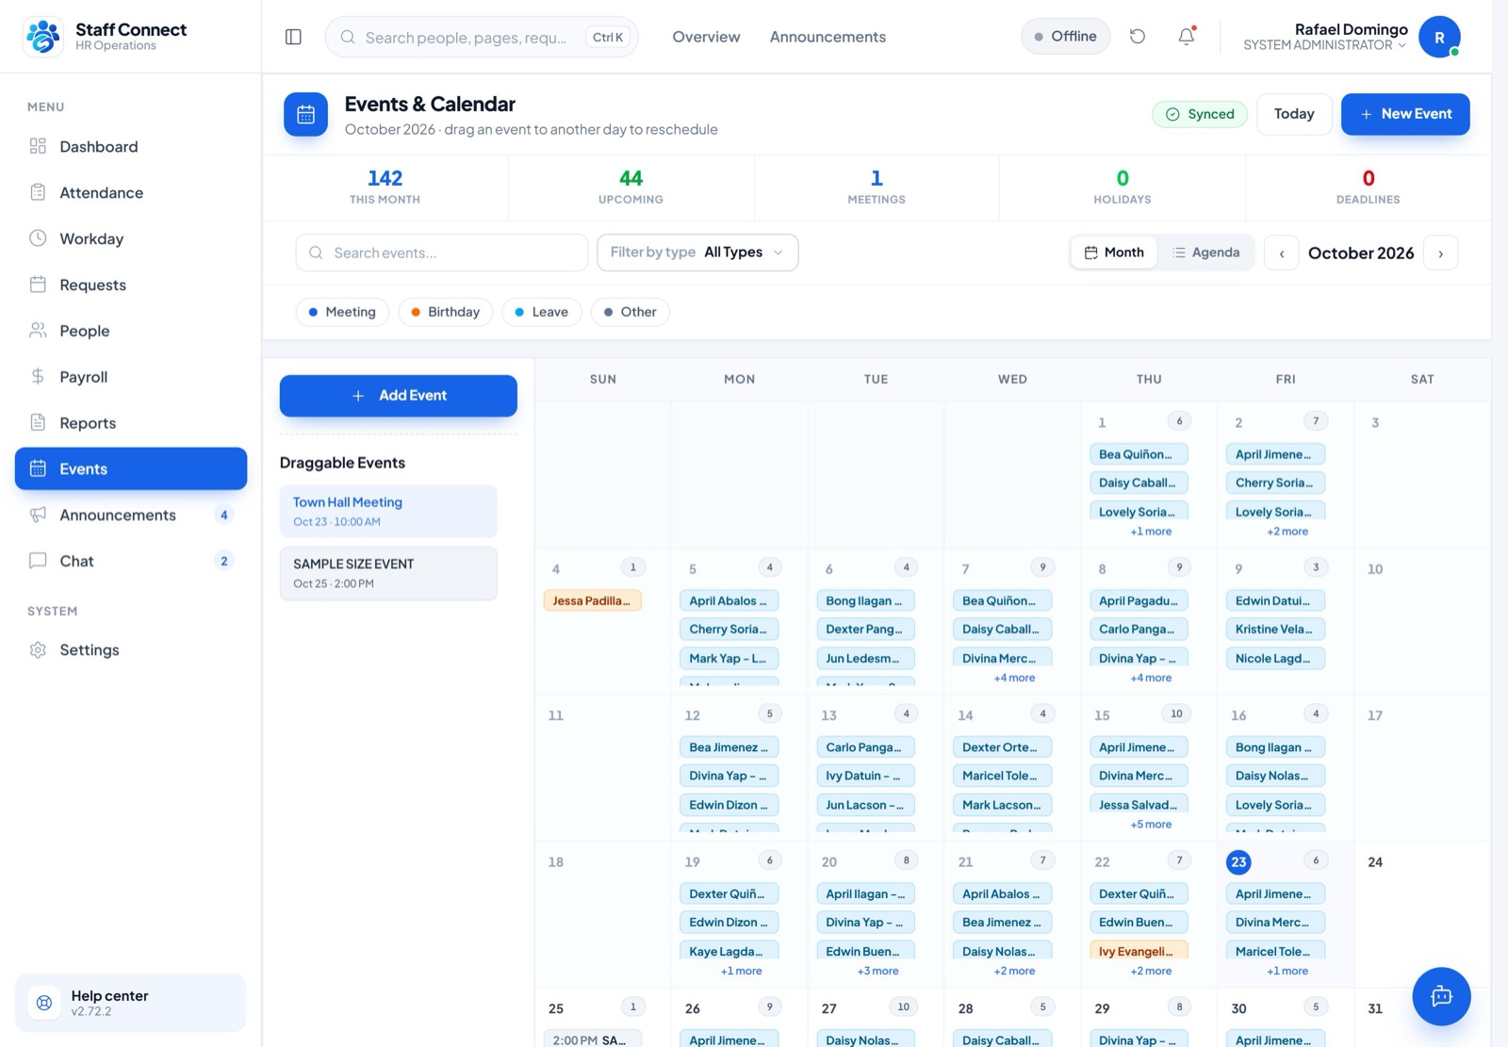
Task: Switch to Agenda view
Action: (1206, 253)
